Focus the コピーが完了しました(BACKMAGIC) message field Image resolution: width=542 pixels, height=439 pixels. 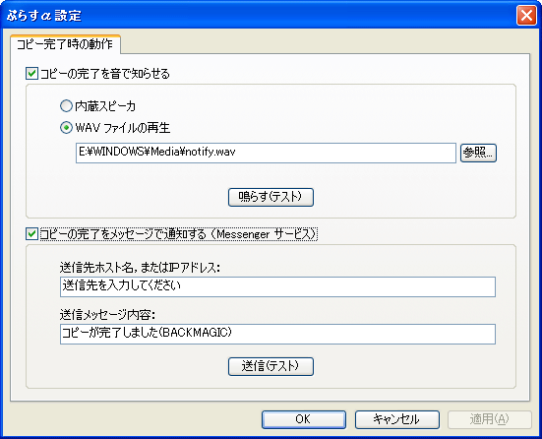(277, 335)
